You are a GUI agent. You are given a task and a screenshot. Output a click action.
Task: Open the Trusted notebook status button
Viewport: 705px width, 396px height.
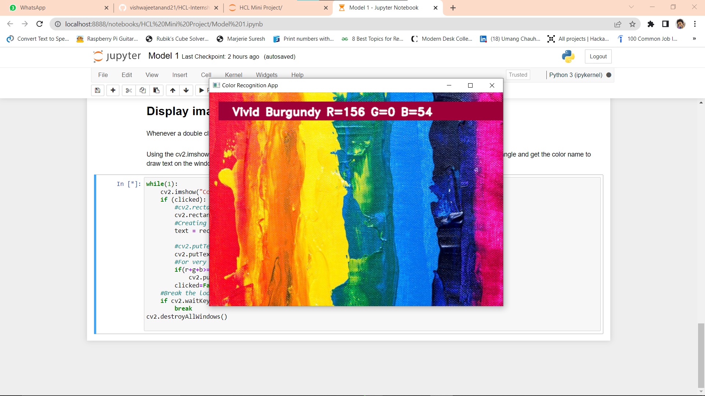518,75
